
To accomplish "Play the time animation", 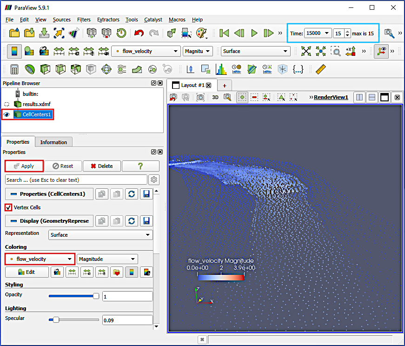I will [x=254, y=33].
